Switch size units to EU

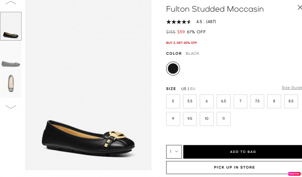pos(193,89)
